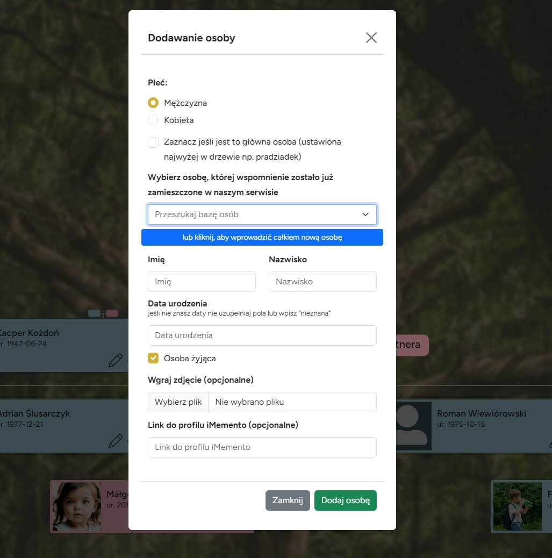Click the blue 'wprowadzić całkiem nową osobę' button

[x=262, y=237]
